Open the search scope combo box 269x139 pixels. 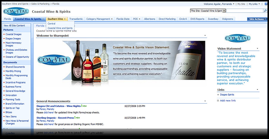(208, 11)
